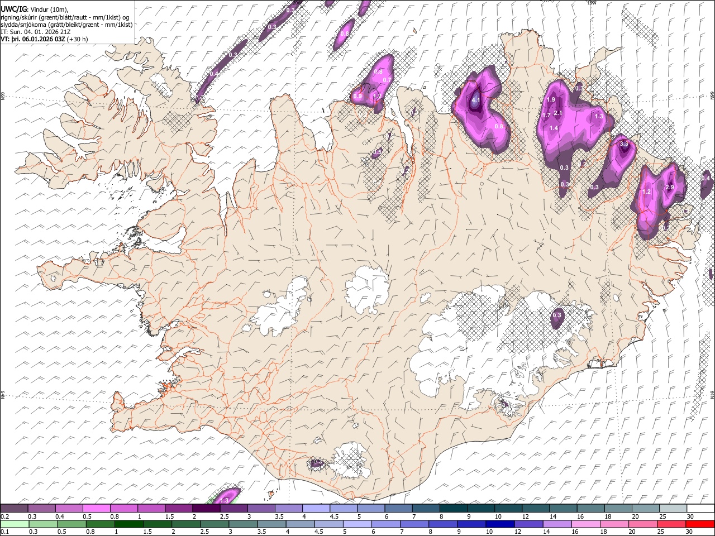This screenshot has width=715, height=536.
Task: Click the 0.7 precipitation value on the map
Action: click(387, 80)
